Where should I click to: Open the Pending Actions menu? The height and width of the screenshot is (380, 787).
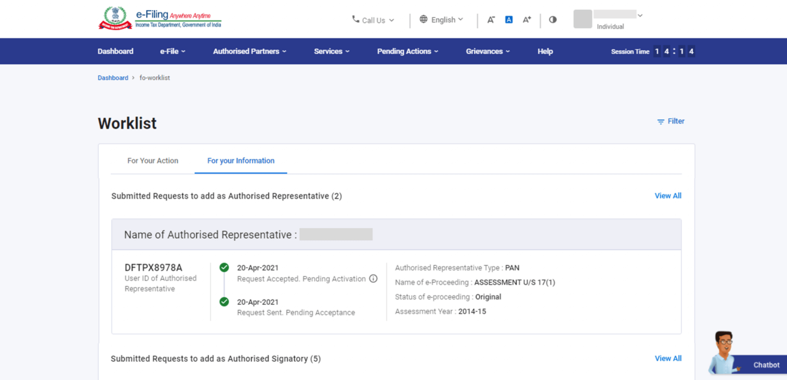tap(407, 51)
